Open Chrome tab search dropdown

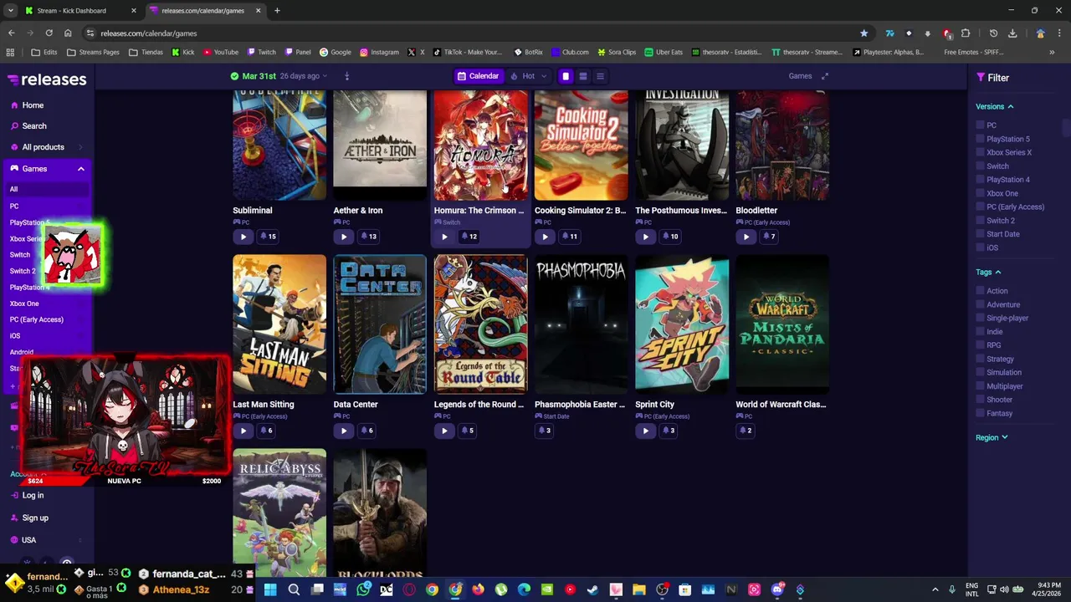10,11
